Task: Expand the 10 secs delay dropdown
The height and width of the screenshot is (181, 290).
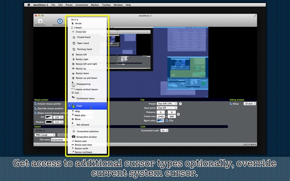Action: (x=250, y=104)
